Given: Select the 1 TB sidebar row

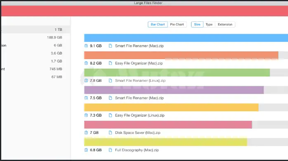Looking at the screenshot, I should click(x=36, y=30).
